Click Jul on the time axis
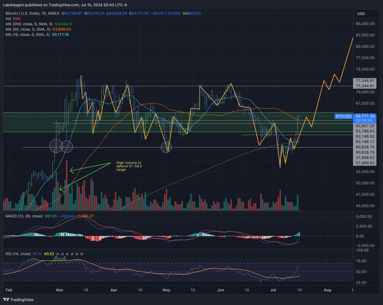 click(x=273, y=290)
